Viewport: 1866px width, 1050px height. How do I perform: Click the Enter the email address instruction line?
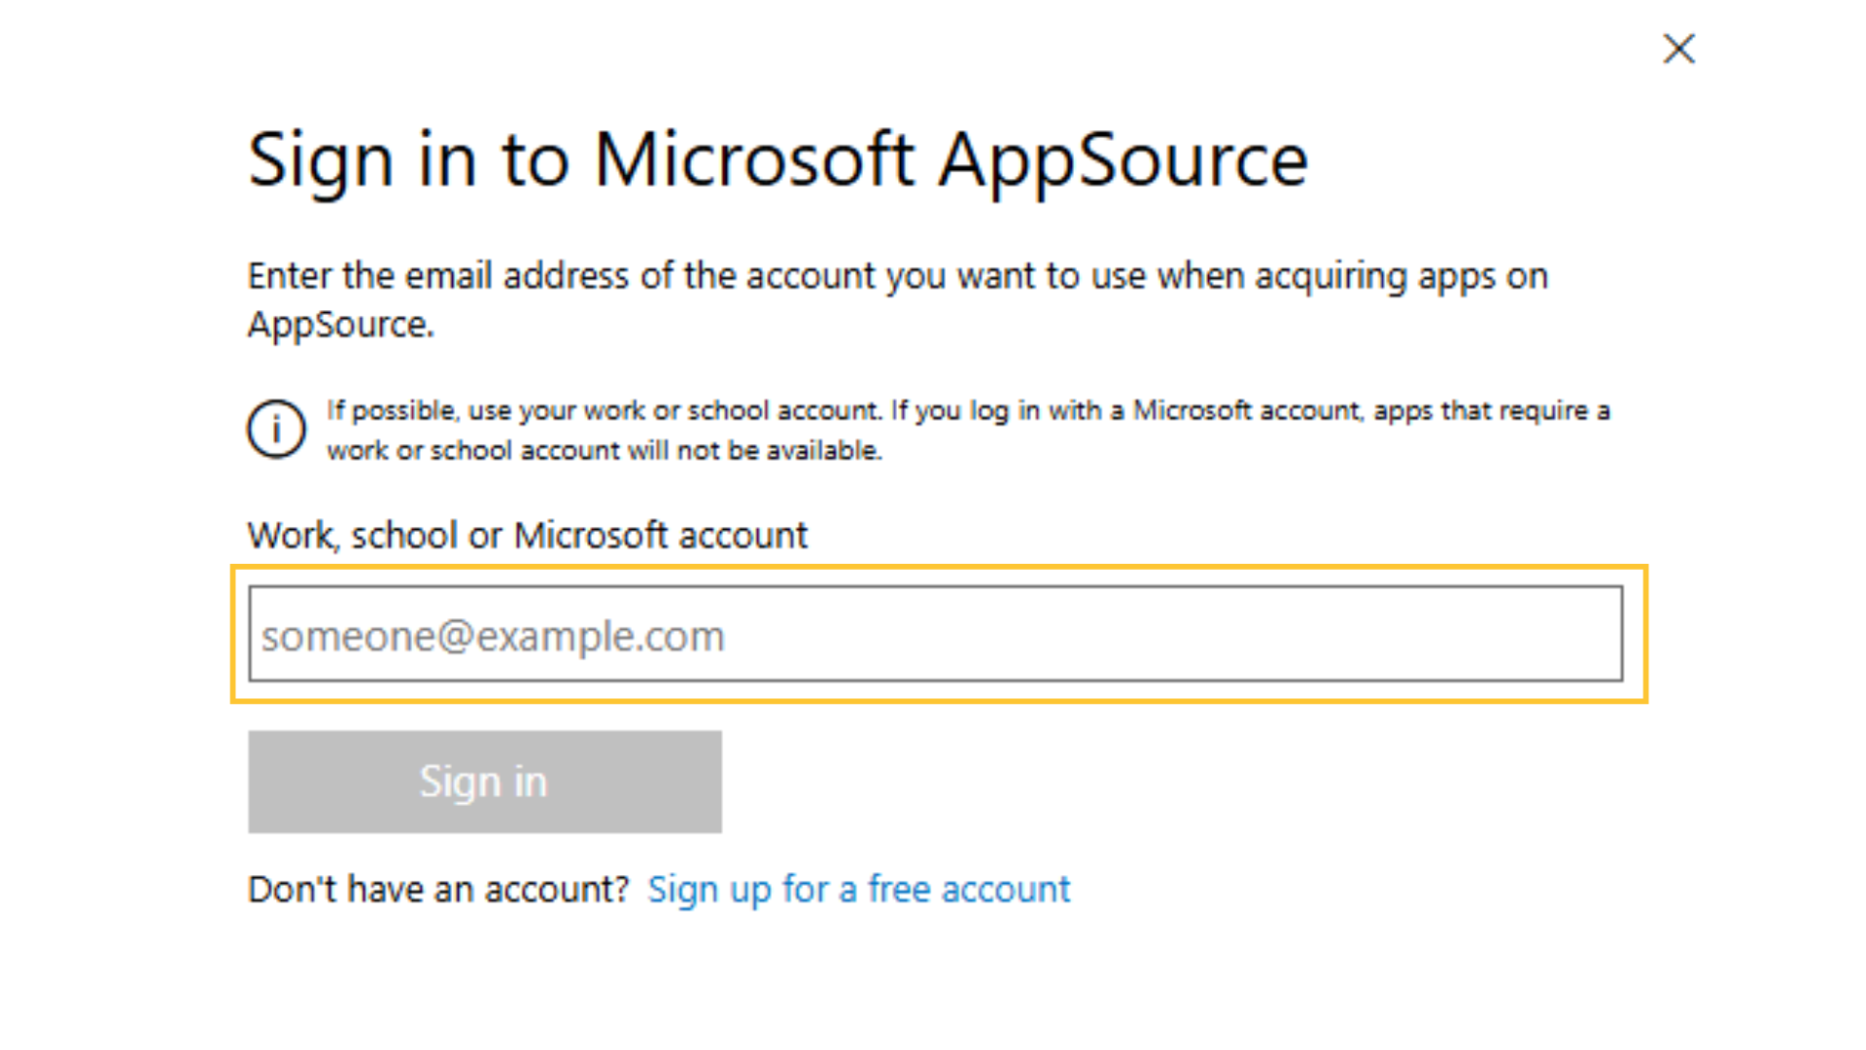tap(898, 277)
